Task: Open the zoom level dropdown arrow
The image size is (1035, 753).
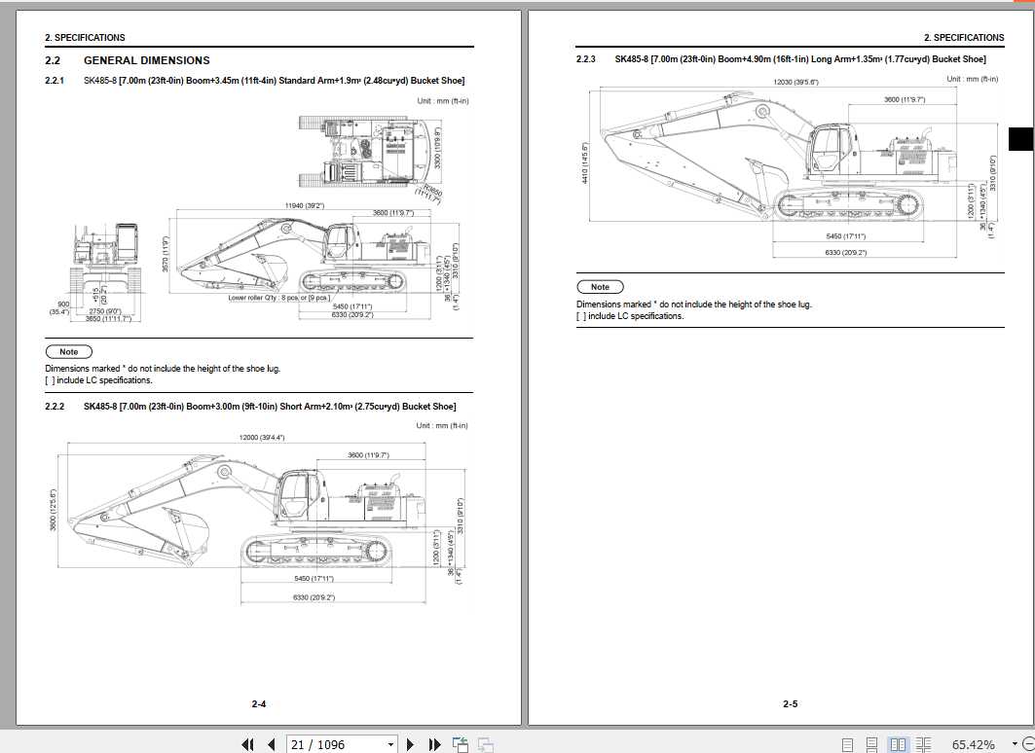Action: pyautogui.click(x=1015, y=744)
